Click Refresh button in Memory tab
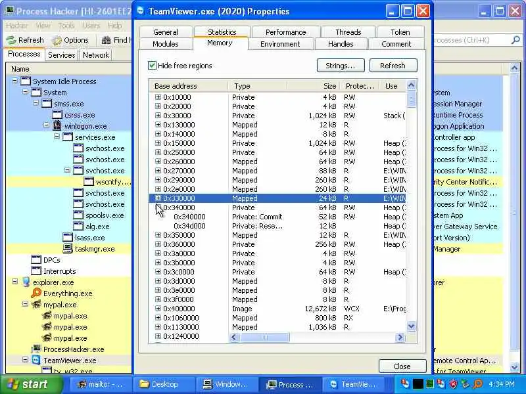 (393, 65)
